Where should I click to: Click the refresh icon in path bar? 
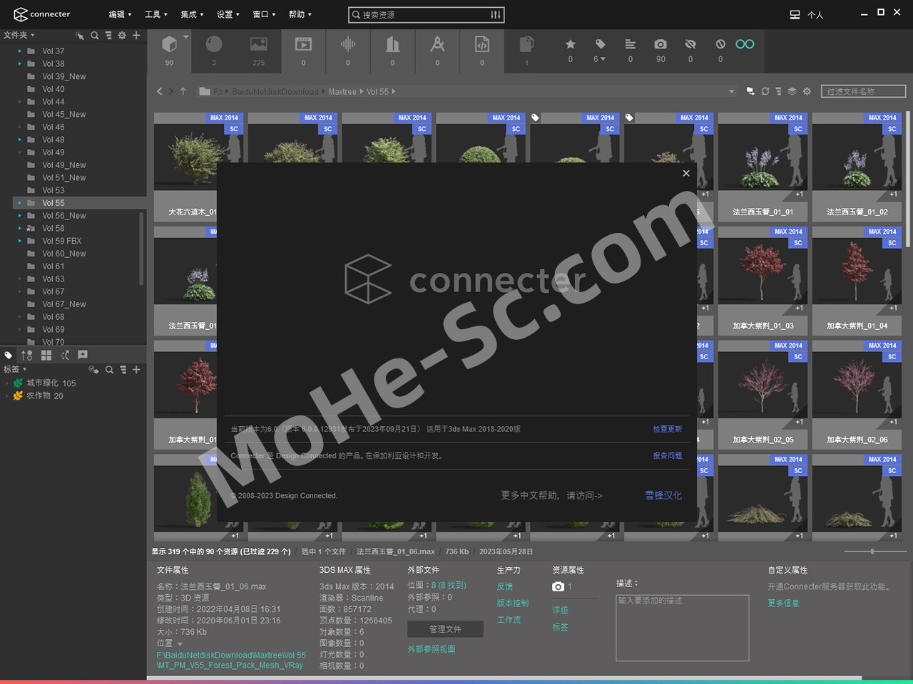pos(765,92)
